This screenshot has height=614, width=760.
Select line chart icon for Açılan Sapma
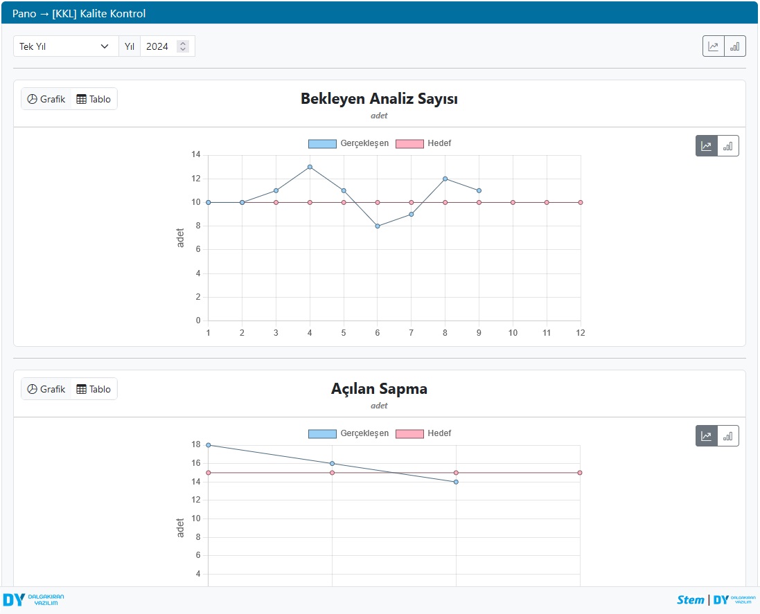[706, 436]
